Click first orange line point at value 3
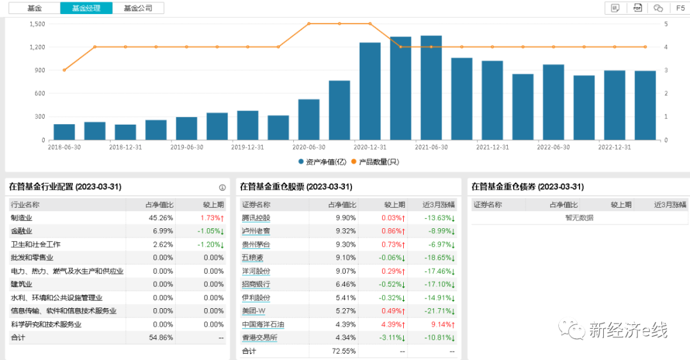The image size is (690, 360). pyautogui.click(x=65, y=70)
